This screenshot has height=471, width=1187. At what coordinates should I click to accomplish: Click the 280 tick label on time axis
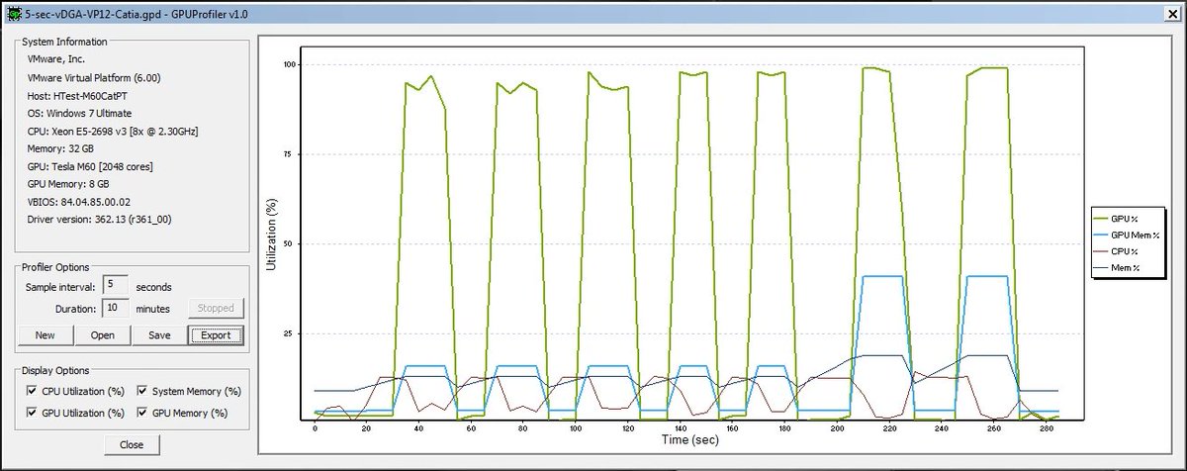(1046, 427)
